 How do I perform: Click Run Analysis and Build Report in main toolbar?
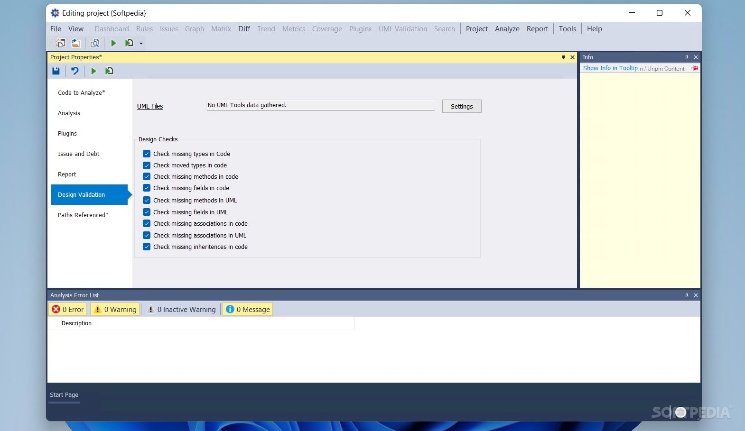tap(129, 43)
